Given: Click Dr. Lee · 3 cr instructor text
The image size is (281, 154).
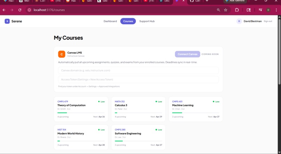Looking at the screenshot, I should (120, 137).
